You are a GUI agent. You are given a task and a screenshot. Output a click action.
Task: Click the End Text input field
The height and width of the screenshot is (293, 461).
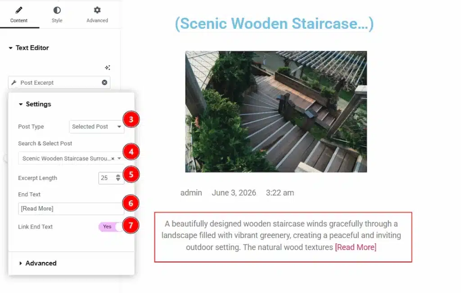(71, 209)
